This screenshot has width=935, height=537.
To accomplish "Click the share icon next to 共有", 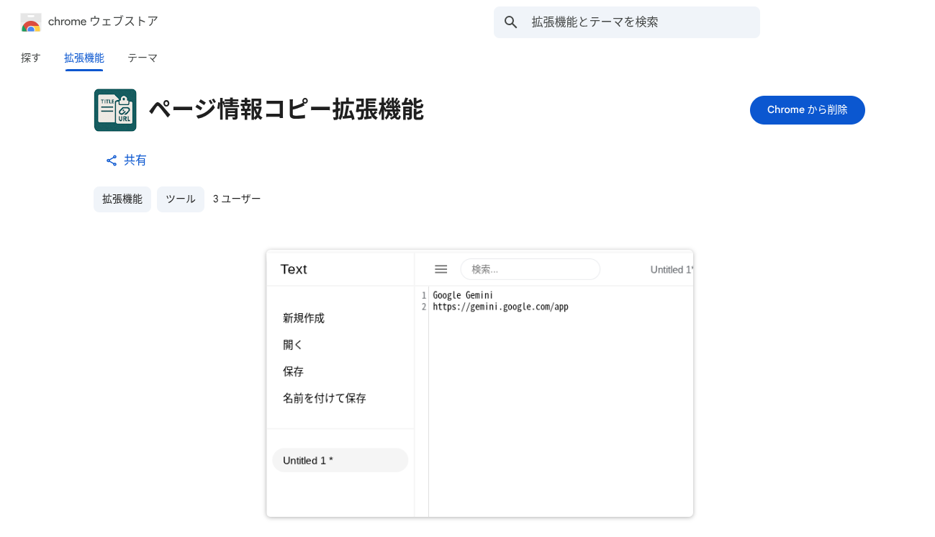I will (x=112, y=161).
